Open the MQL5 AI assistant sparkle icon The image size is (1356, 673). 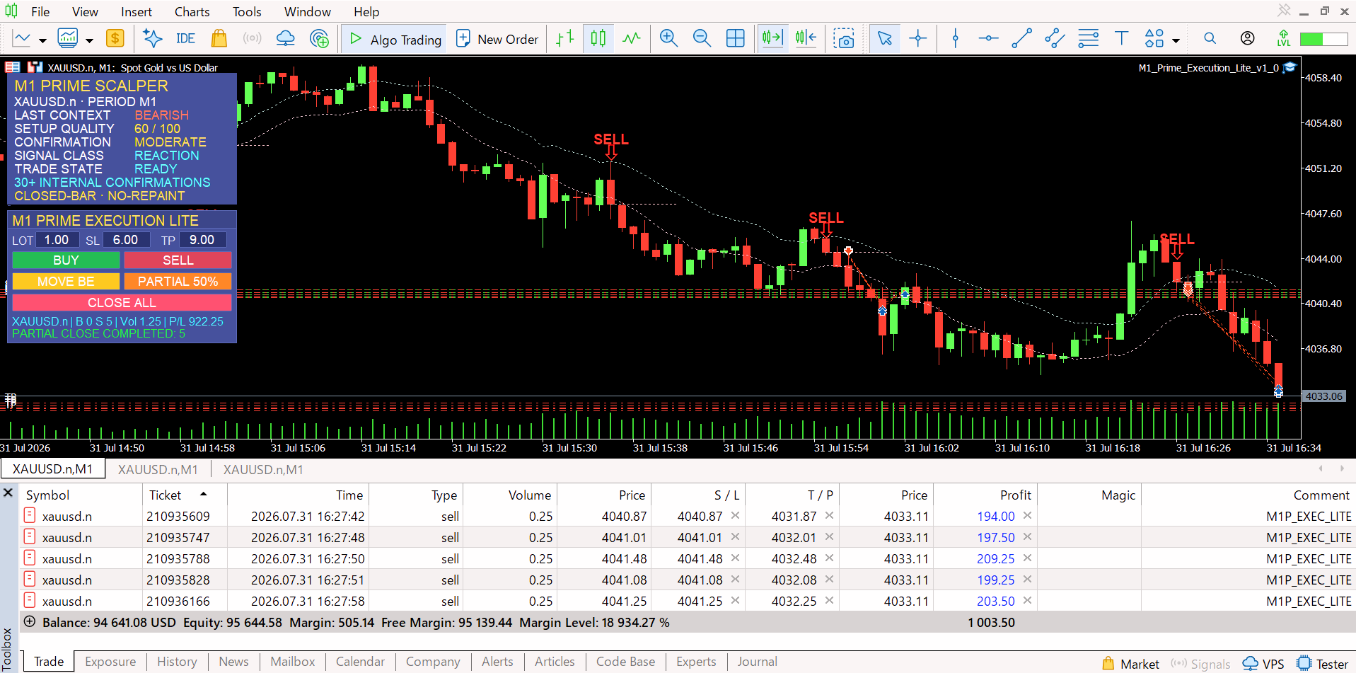click(152, 38)
